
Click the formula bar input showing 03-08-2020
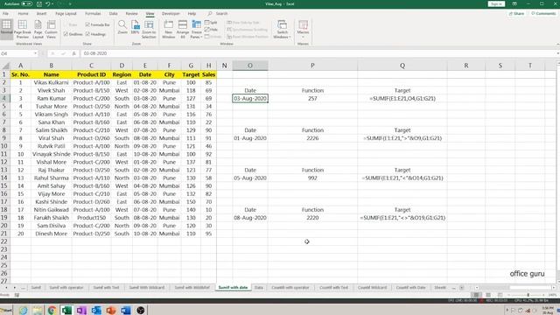tap(318, 53)
